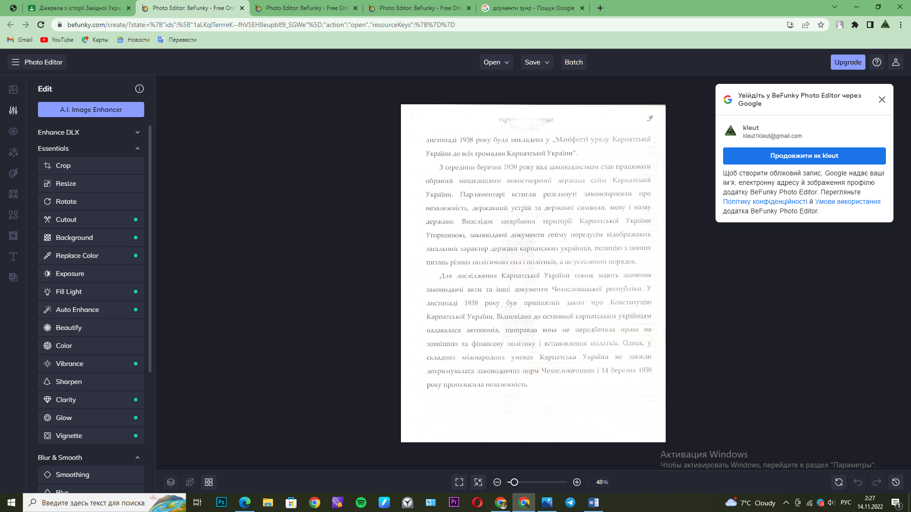Open the Glow tool
The height and width of the screenshot is (512, 911).
point(91,418)
